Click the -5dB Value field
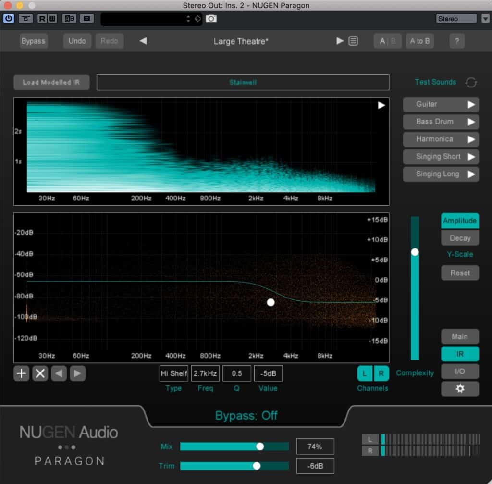 (x=268, y=373)
